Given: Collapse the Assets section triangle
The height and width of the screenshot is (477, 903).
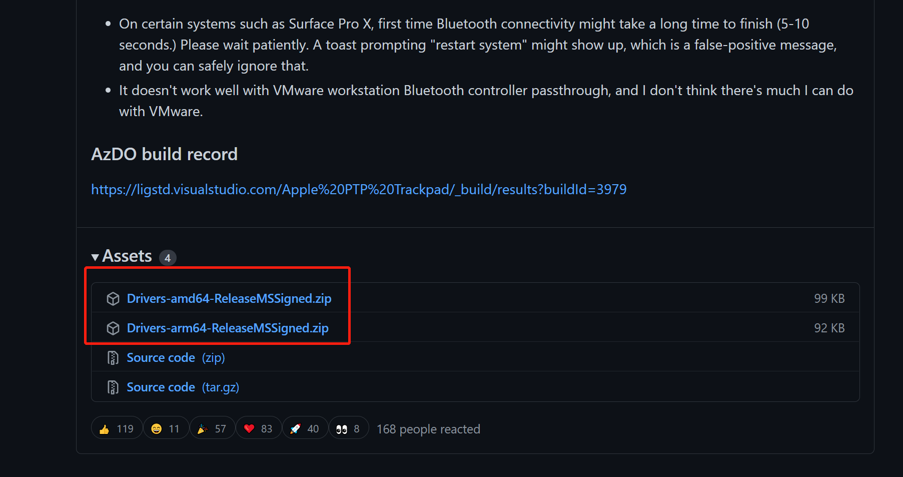Looking at the screenshot, I should [95, 257].
